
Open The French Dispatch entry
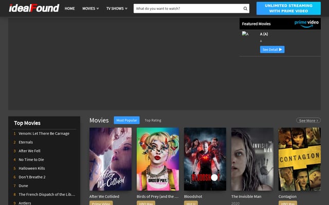pyautogui.click(x=47, y=195)
